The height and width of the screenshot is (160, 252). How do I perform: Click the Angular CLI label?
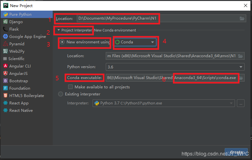click(x=20, y=66)
